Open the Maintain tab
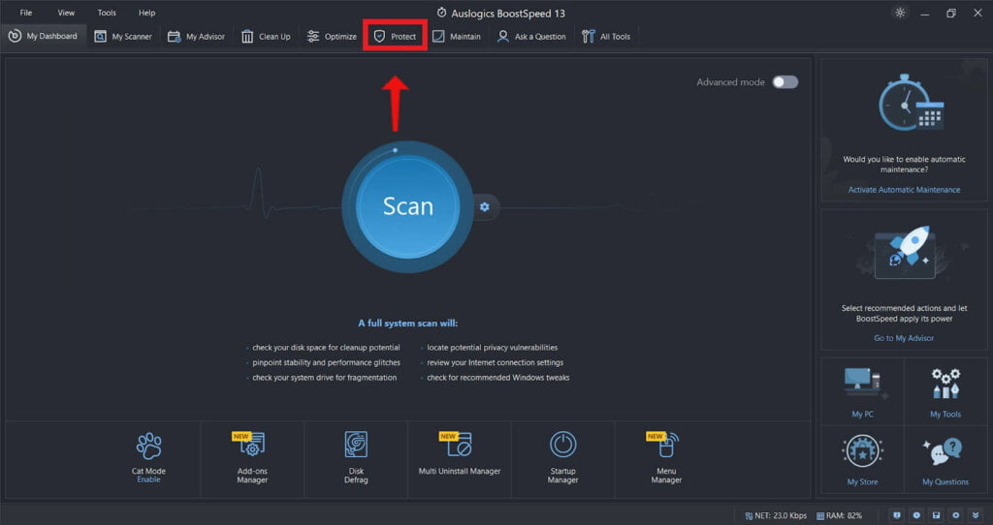The width and height of the screenshot is (993, 525). tap(457, 37)
